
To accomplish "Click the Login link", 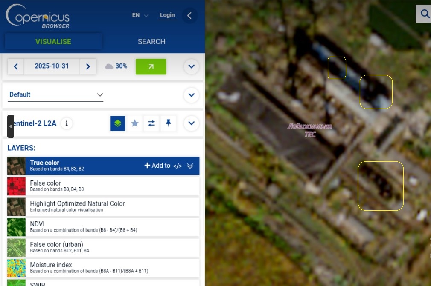I will [x=167, y=15].
